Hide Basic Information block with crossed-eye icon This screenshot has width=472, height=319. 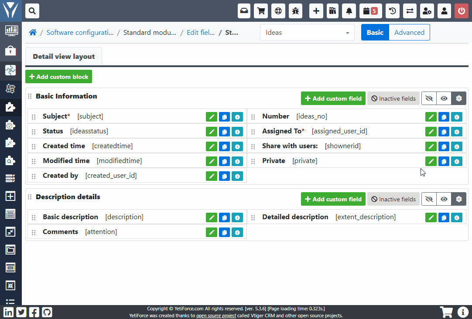point(429,98)
